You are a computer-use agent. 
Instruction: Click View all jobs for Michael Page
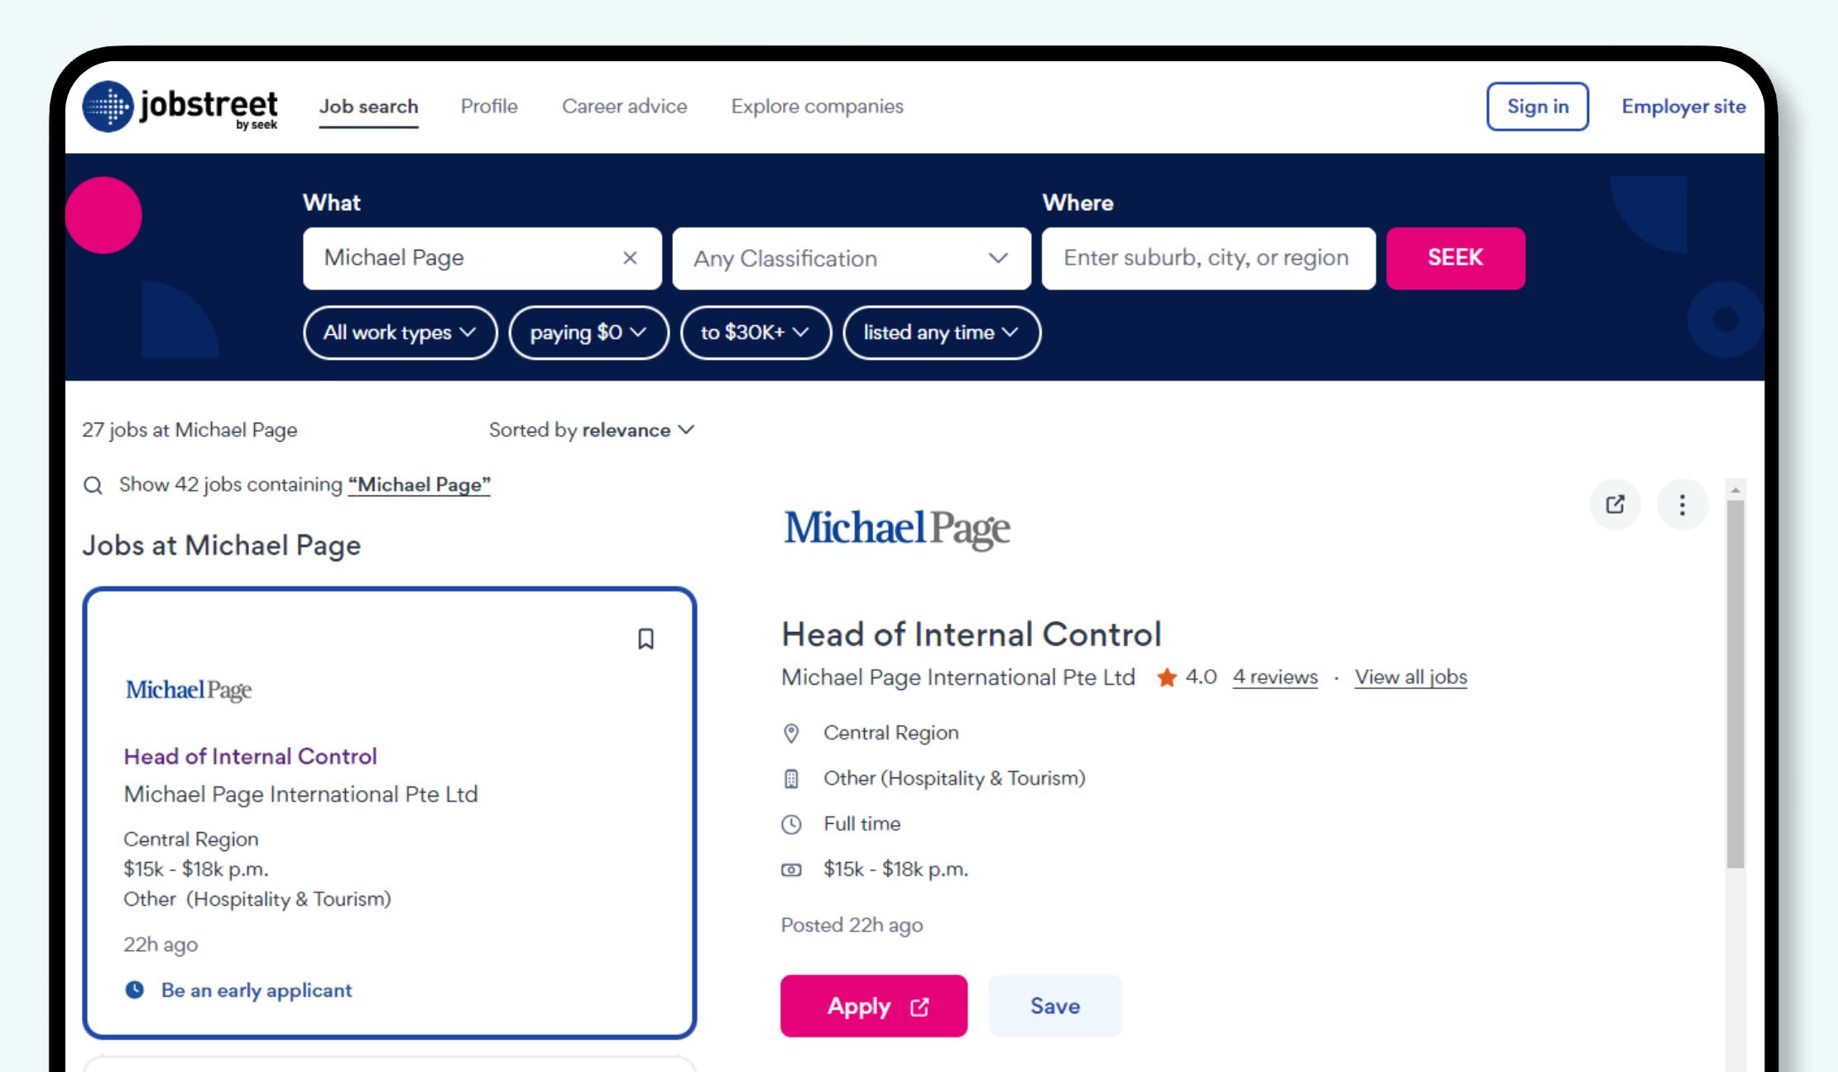tap(1410, 677)
